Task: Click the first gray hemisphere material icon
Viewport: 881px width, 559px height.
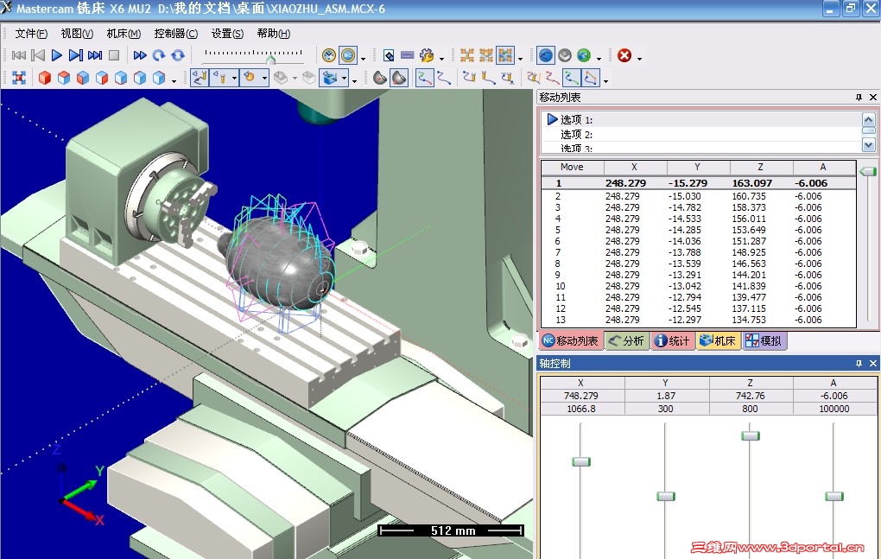Action: [380, 78]
